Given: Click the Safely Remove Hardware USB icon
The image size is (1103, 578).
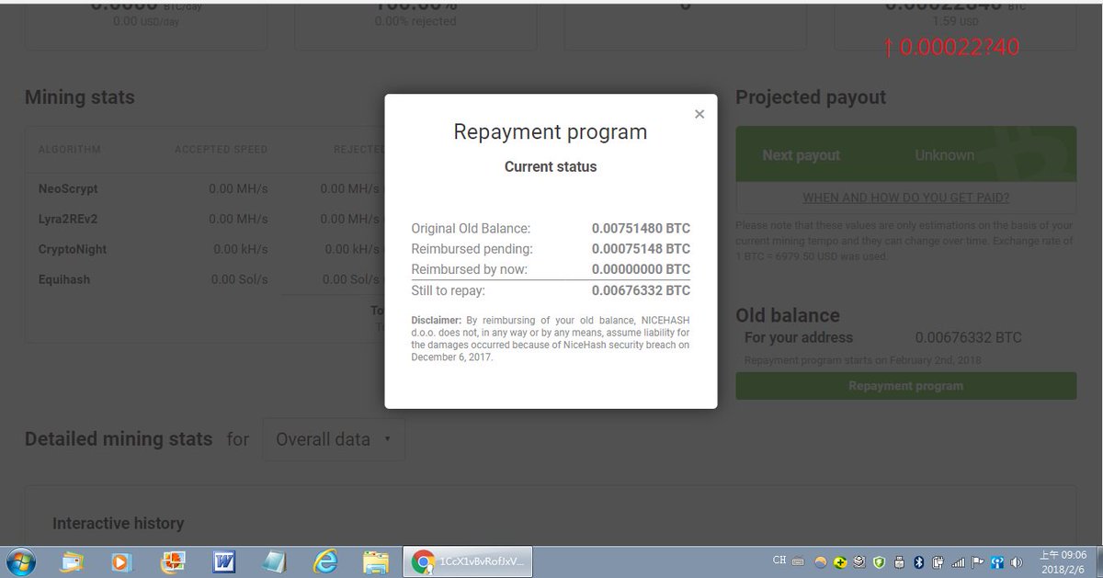Looking at the screenshot, I should (899, 562).
